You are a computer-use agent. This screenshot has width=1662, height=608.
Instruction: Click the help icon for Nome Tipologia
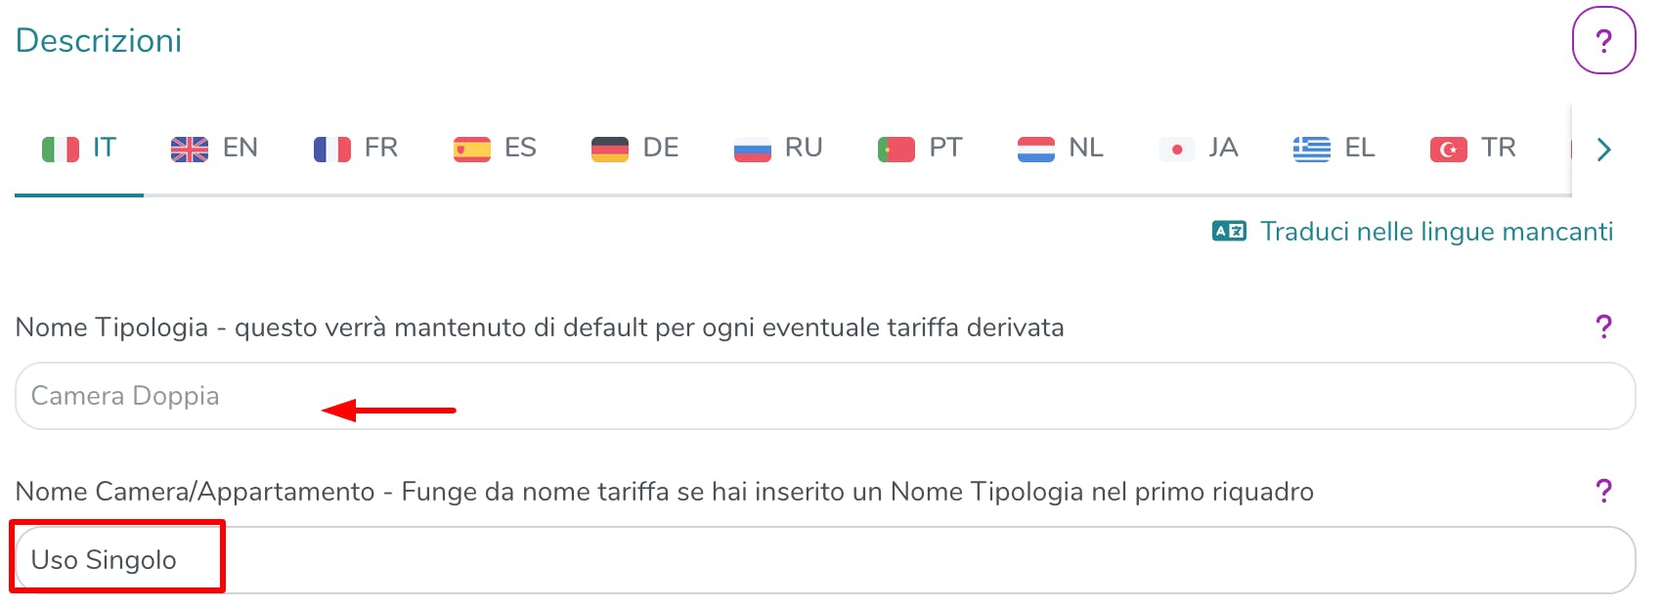tap(1603, 326)
